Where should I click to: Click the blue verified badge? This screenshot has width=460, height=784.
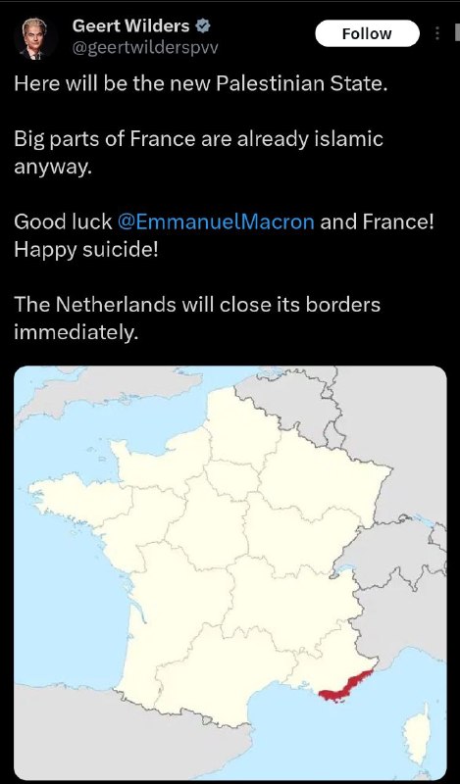pos(203,26)
